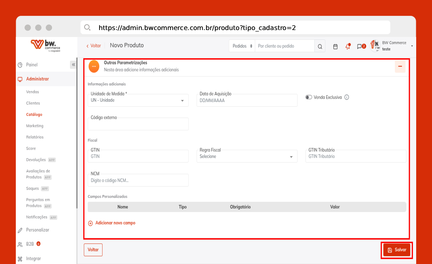Open the Pedidos search type selector
Image resolution: width=432 pixels, height=264 pixels.
(242, 46)
